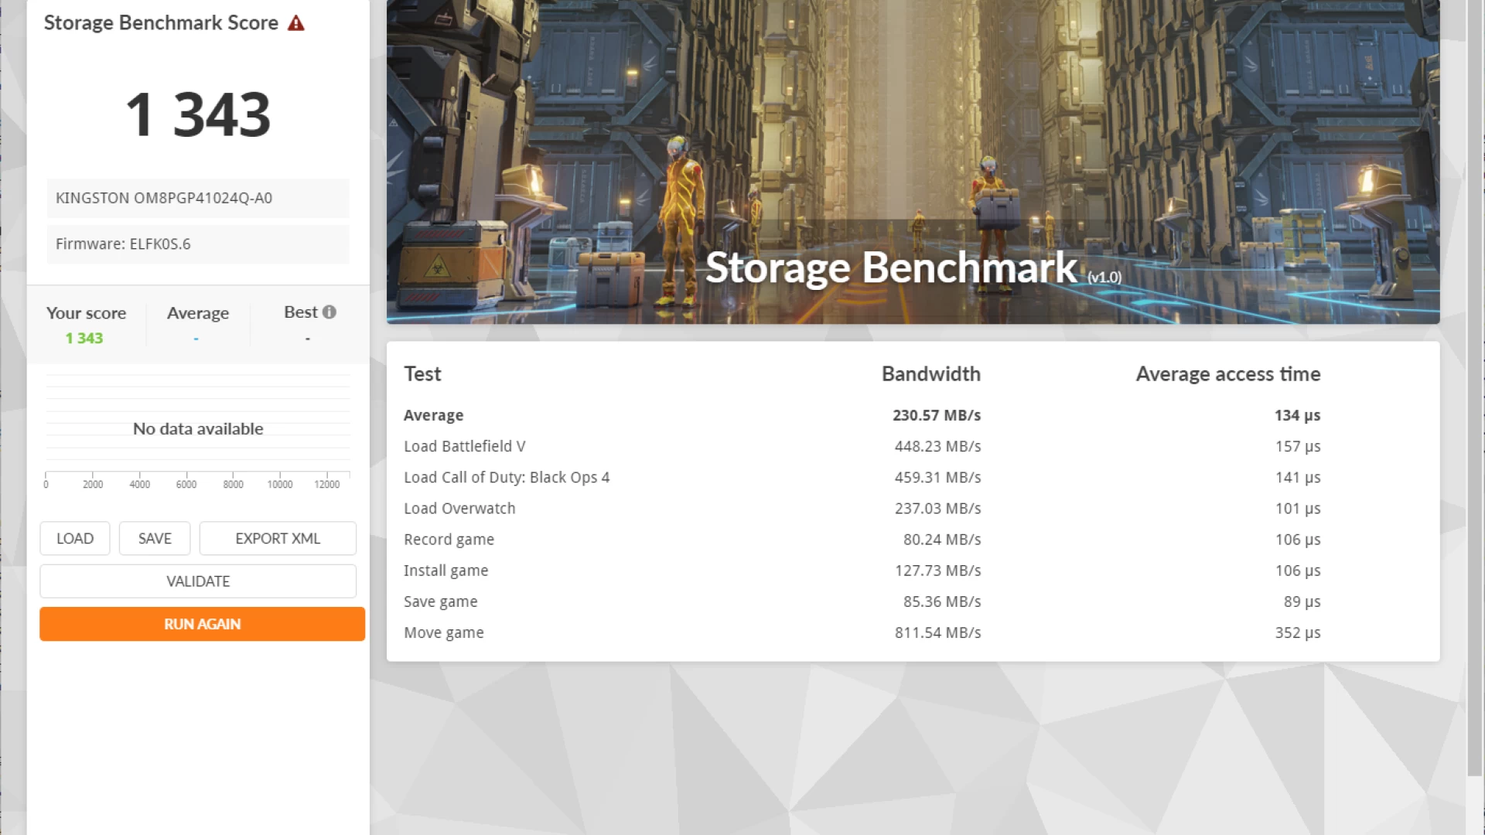Click the info icon next to Best
This screenshot has width=1485, height=835.
[329, 312]
